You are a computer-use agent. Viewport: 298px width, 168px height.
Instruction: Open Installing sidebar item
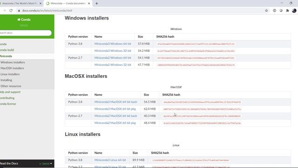pos(6,80)
